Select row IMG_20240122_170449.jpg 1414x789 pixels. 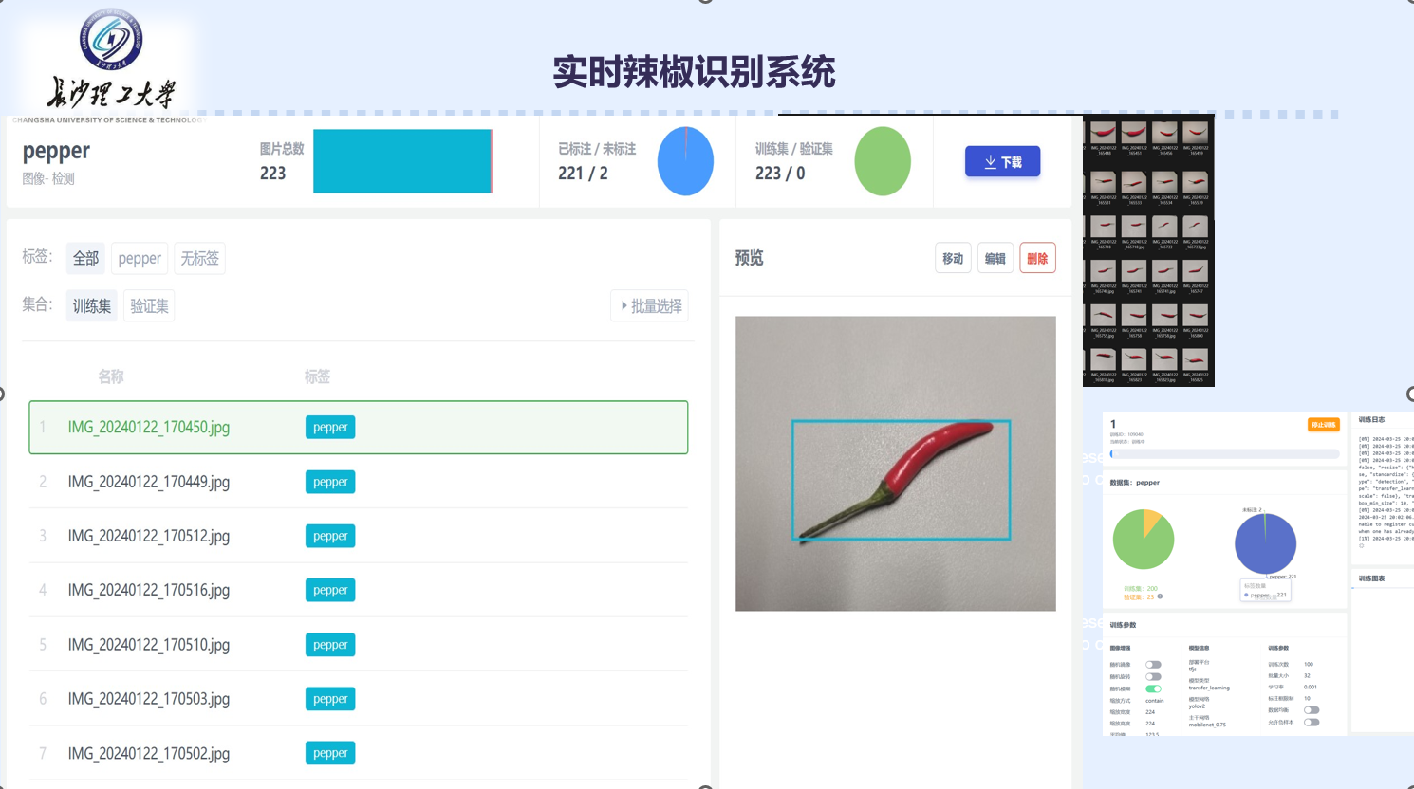coord(359,482)
